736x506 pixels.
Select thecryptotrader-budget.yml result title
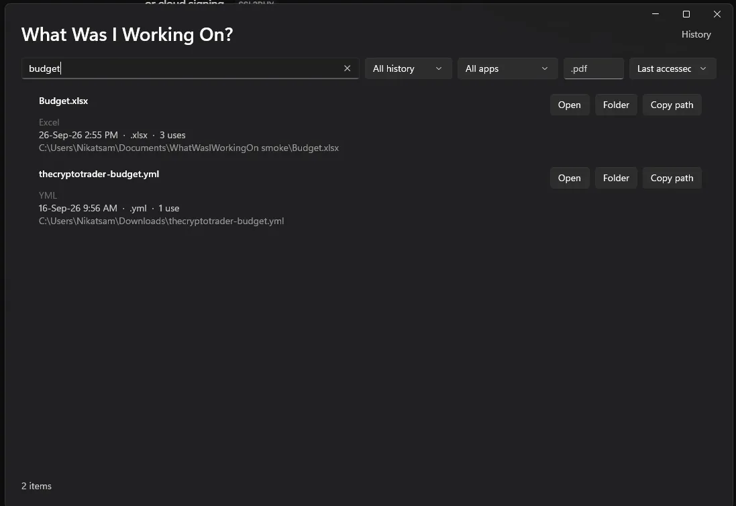(x=99, y=174)
